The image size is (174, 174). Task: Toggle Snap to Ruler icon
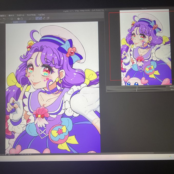pyautogui.click(x=37, y=18)
